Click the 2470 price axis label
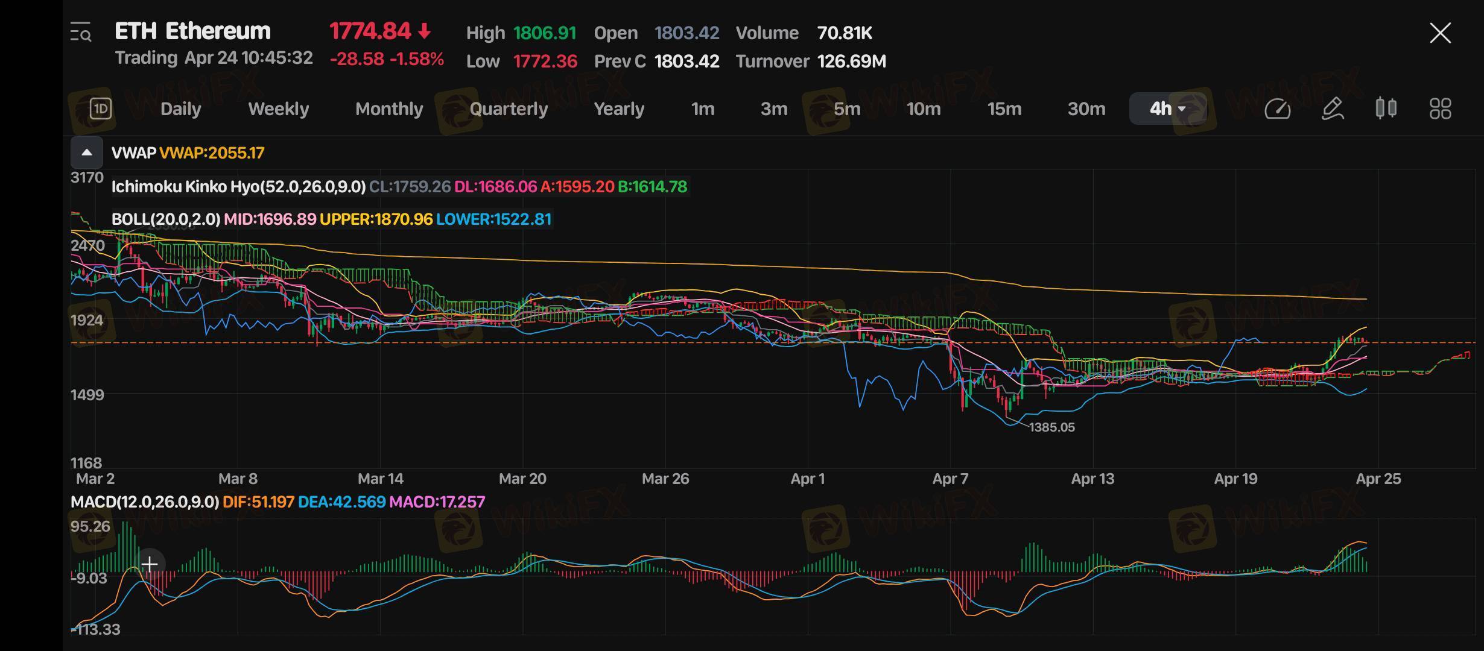The width and height of the screenshot is (1484, 651). pos(87,245)
